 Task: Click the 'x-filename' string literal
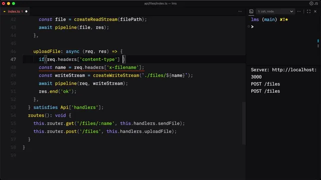[122, 67]
